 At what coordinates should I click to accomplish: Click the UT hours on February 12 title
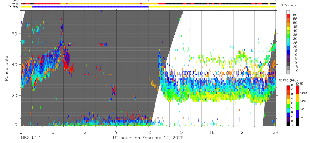(x=148, y=138)
